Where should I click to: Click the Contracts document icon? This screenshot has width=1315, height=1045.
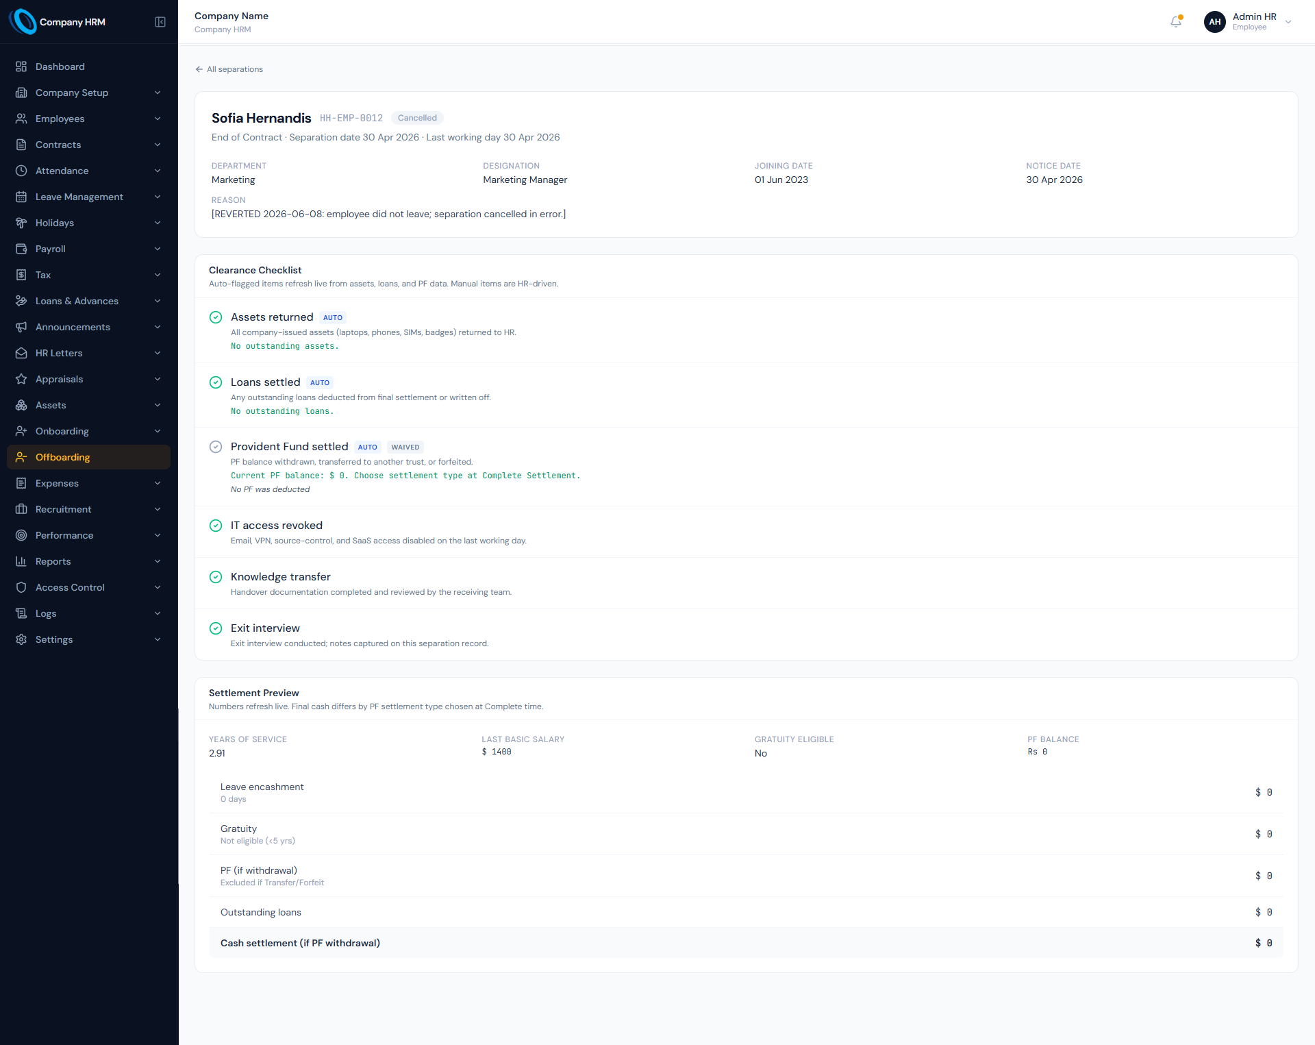21,145
